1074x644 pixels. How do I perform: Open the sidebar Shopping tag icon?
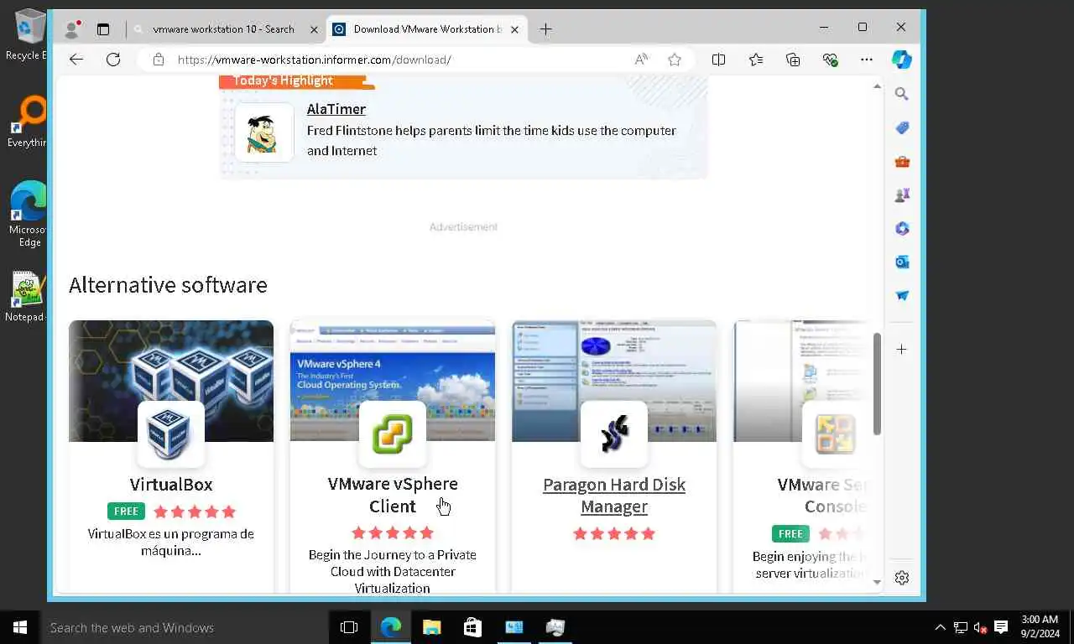pyautogui.click(x=902, y=127)
